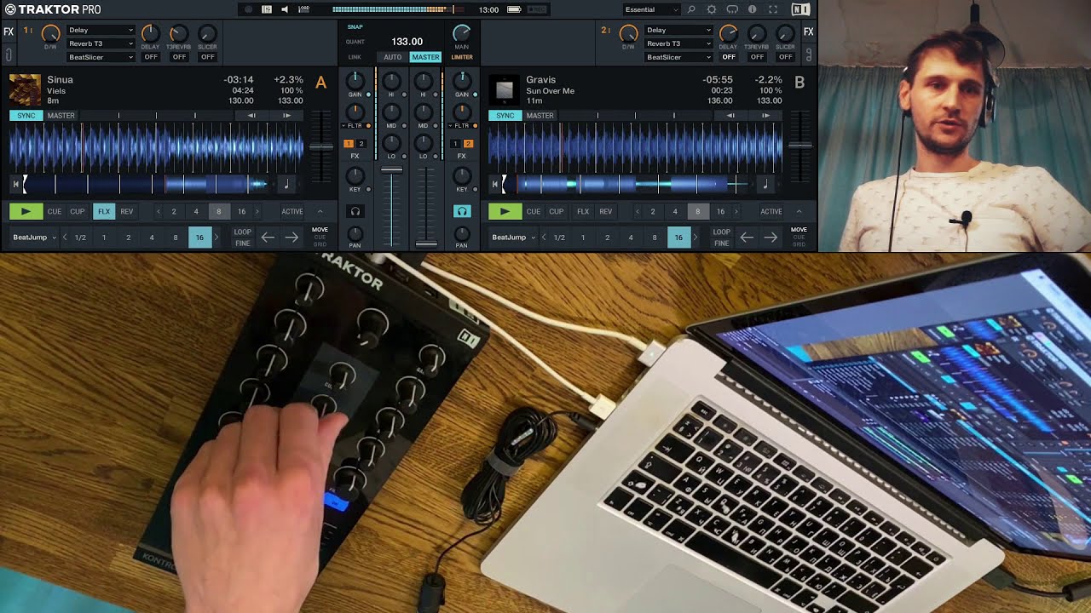Tempo bend forward on deck B
The image size is (1091, 613).
tap(765, 115)
